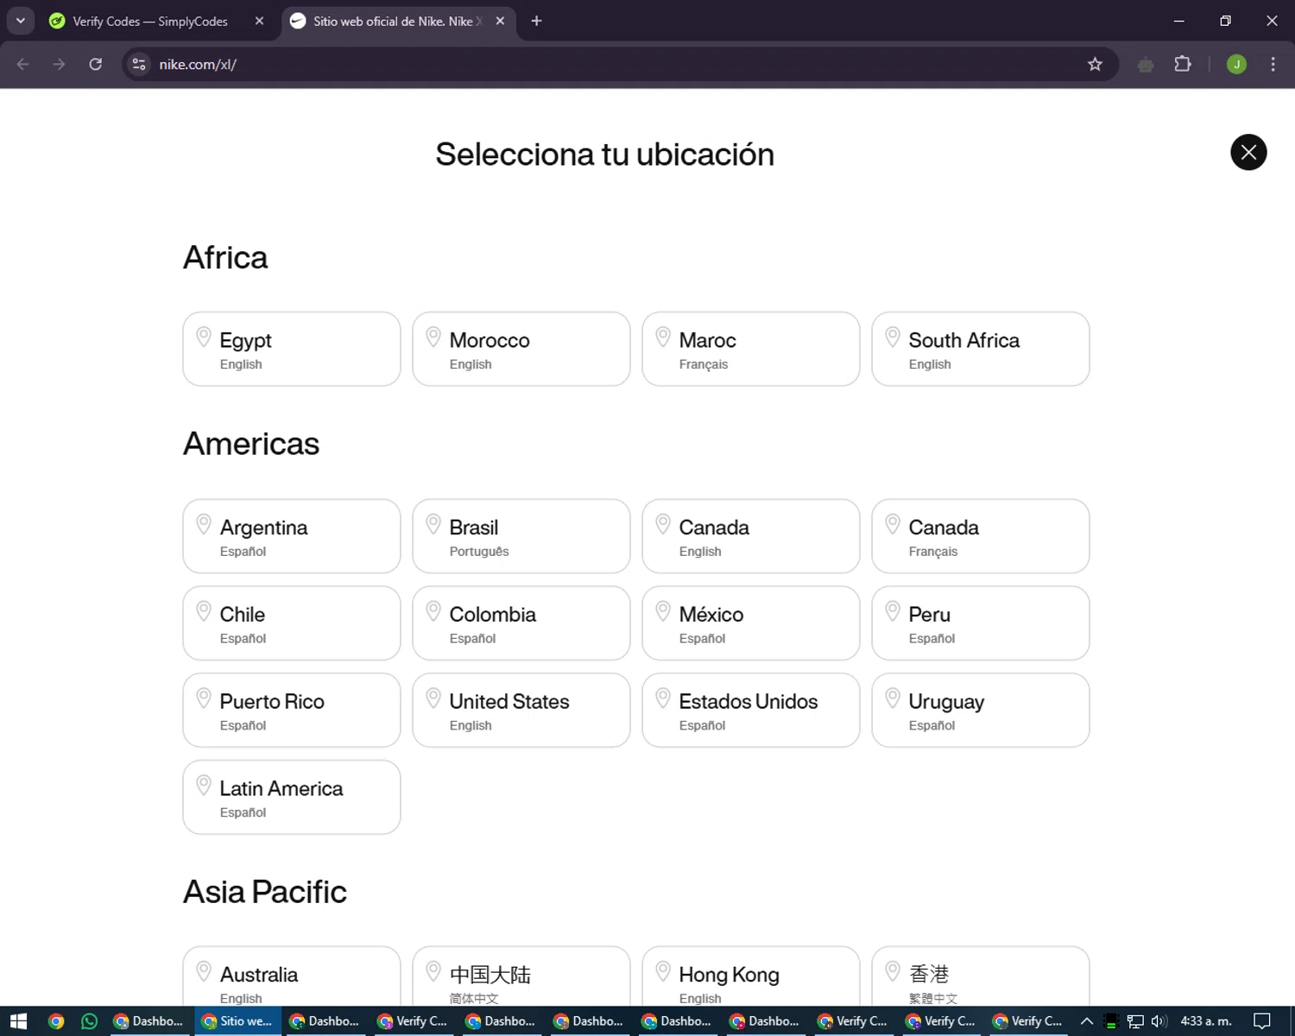Viewport: 1295px width, 1036px height.
Task: Choose Chile Español location
Action: [292, 623]
